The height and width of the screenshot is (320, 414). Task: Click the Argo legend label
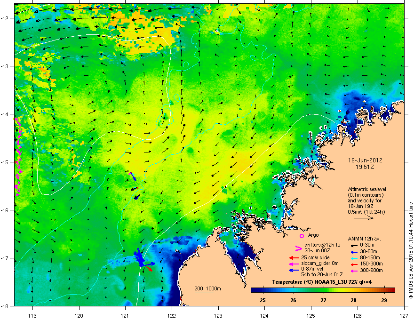tap(313, 235)
